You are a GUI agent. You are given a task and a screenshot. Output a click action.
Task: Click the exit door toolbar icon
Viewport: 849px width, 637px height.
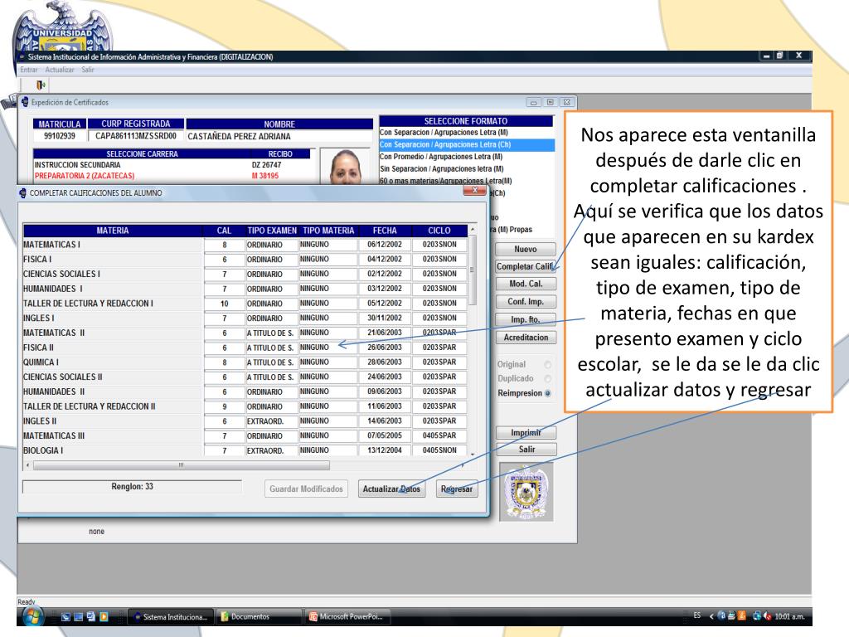[x=41, y=85]
